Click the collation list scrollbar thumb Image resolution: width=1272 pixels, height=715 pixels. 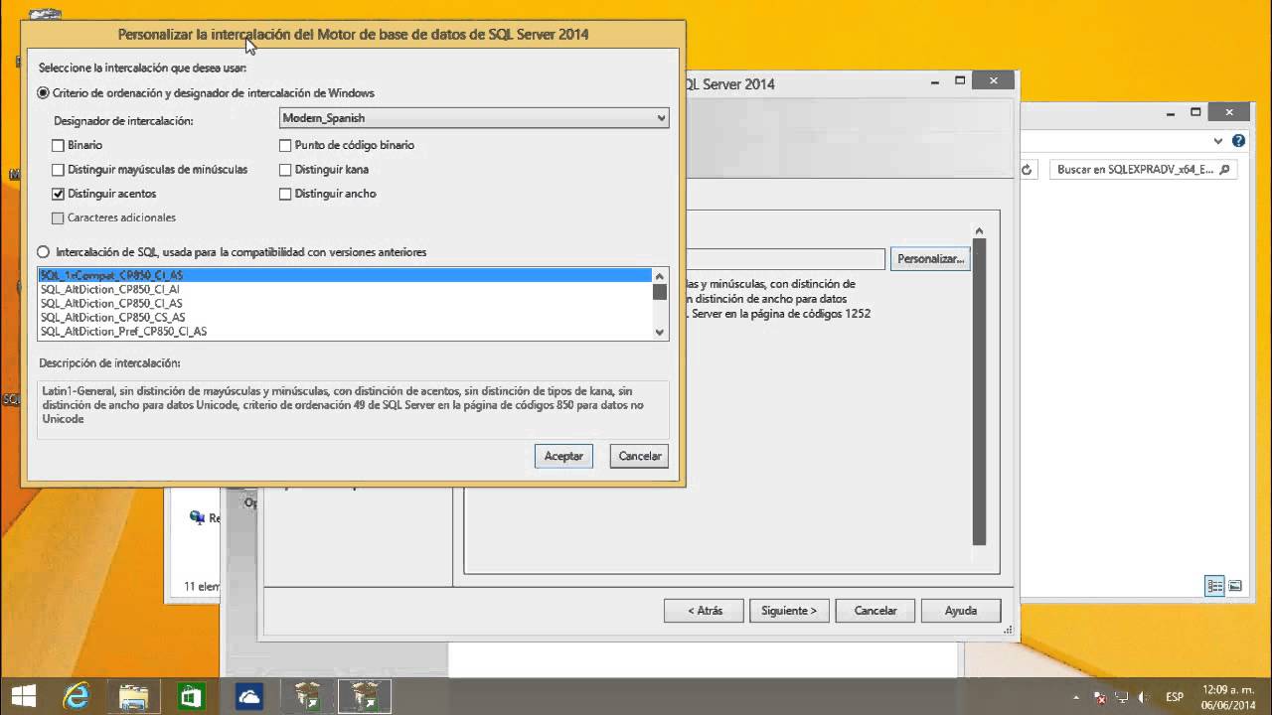tap(660, 291)
